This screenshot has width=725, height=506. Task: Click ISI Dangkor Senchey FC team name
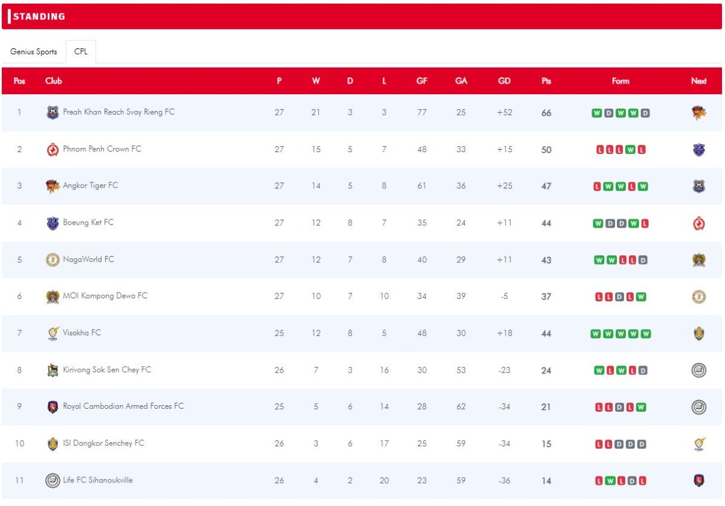pos(104,443)
